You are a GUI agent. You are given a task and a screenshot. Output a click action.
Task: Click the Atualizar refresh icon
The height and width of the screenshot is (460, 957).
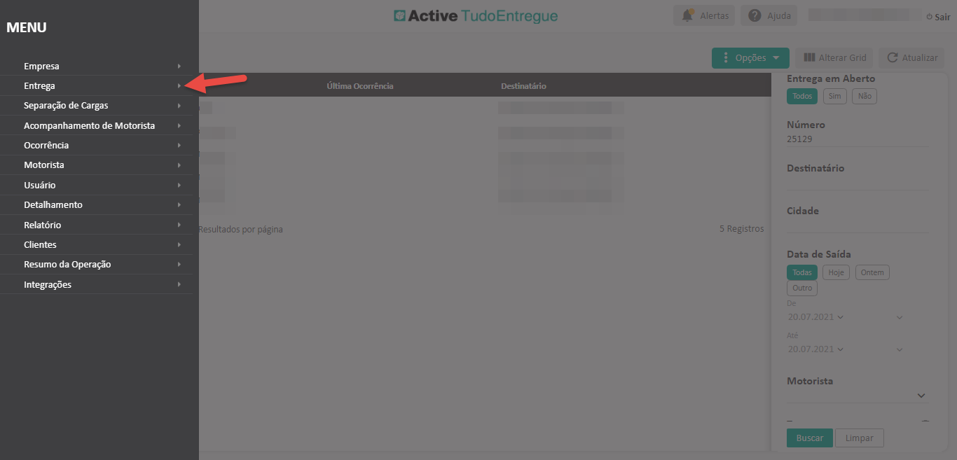pos(892,58)
